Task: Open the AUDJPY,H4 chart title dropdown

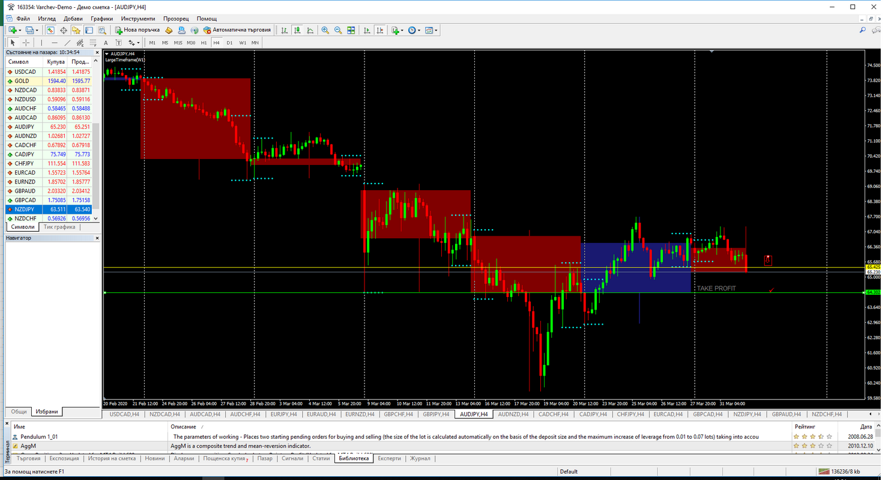Action: pyautogui.click(x=107, y=53)
